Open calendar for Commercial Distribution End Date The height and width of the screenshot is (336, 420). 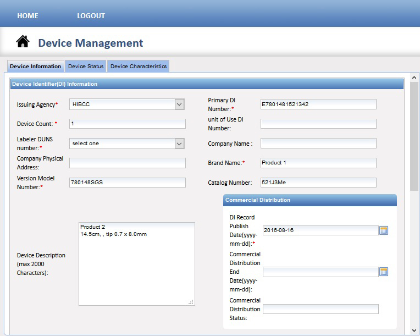pos(384,272)
